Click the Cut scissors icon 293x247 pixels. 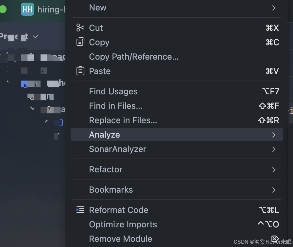tap(80, 28)
